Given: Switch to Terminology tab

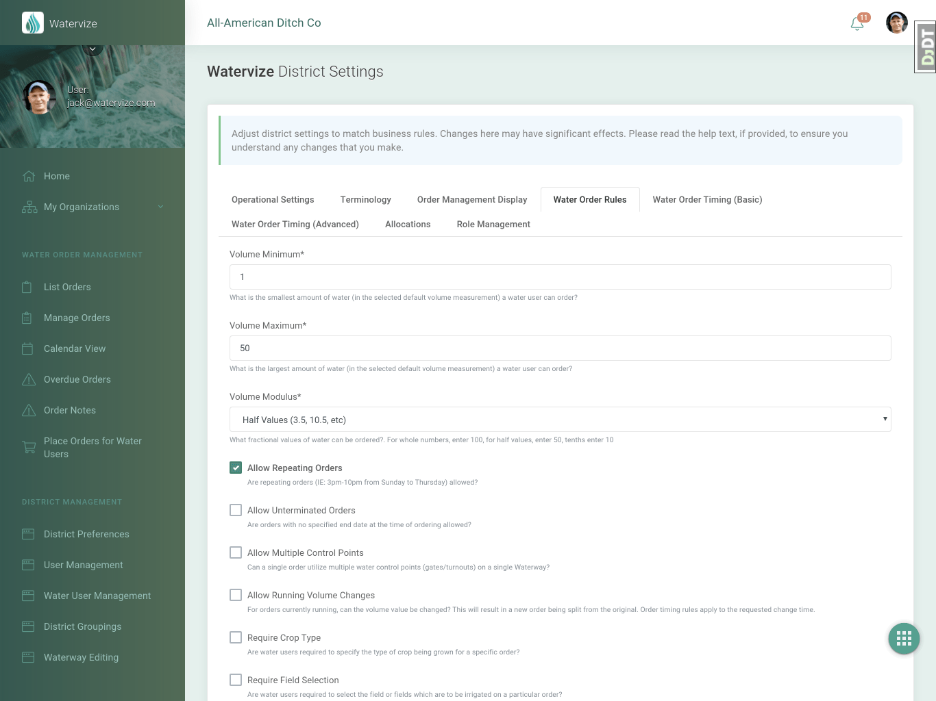Looking at the screenshot, I should click(365, 200).
